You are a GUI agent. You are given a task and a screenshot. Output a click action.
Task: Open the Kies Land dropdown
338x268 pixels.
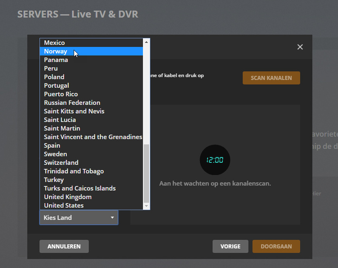pos(79,217)
